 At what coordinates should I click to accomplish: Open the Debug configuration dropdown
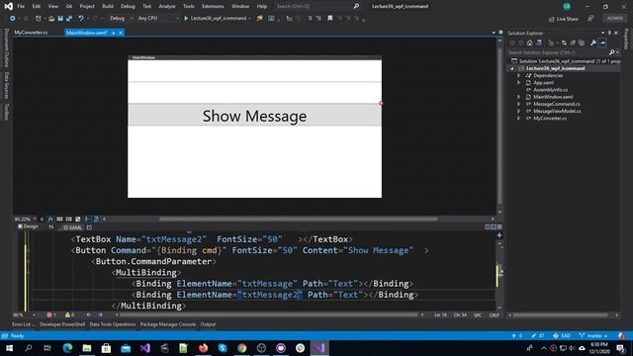[x=121, y=18]
